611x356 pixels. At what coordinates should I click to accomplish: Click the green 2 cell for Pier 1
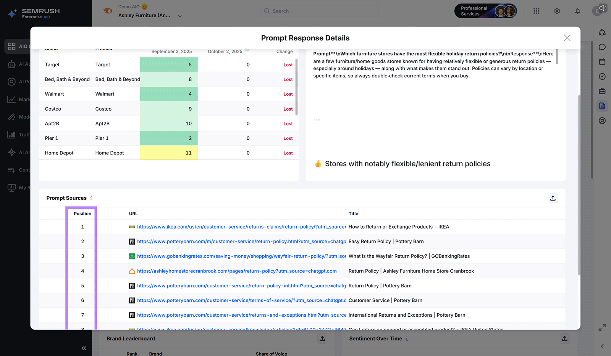point(169,138)
